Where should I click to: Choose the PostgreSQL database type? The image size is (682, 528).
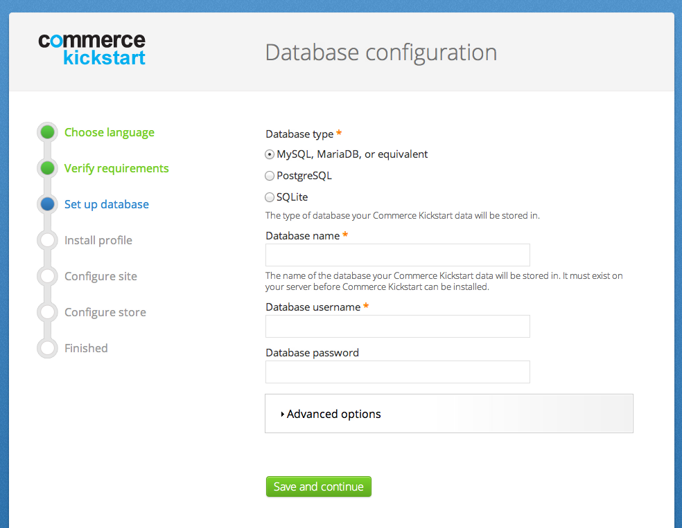270,176
